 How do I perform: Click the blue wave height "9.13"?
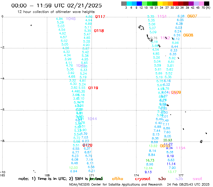(148, 172)
